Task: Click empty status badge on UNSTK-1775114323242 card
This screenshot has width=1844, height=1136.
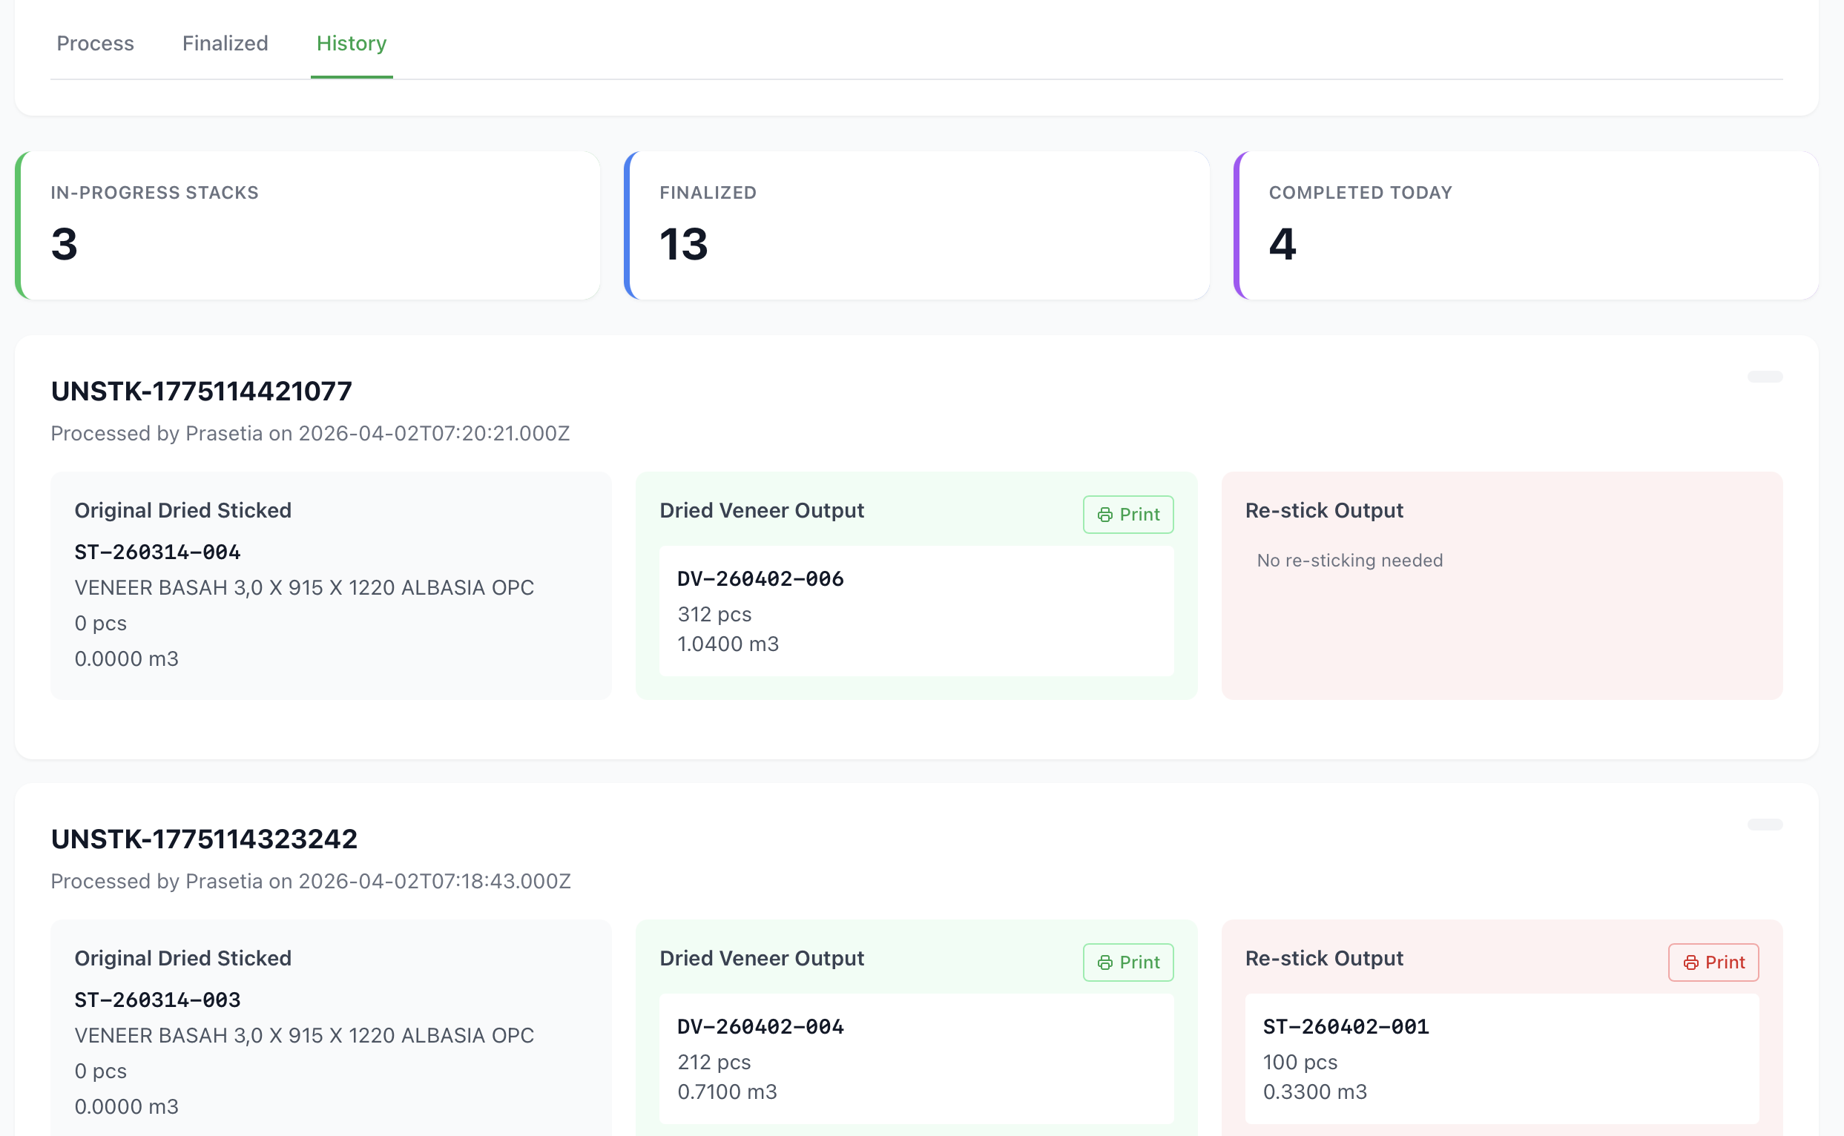Action: 1765,825
